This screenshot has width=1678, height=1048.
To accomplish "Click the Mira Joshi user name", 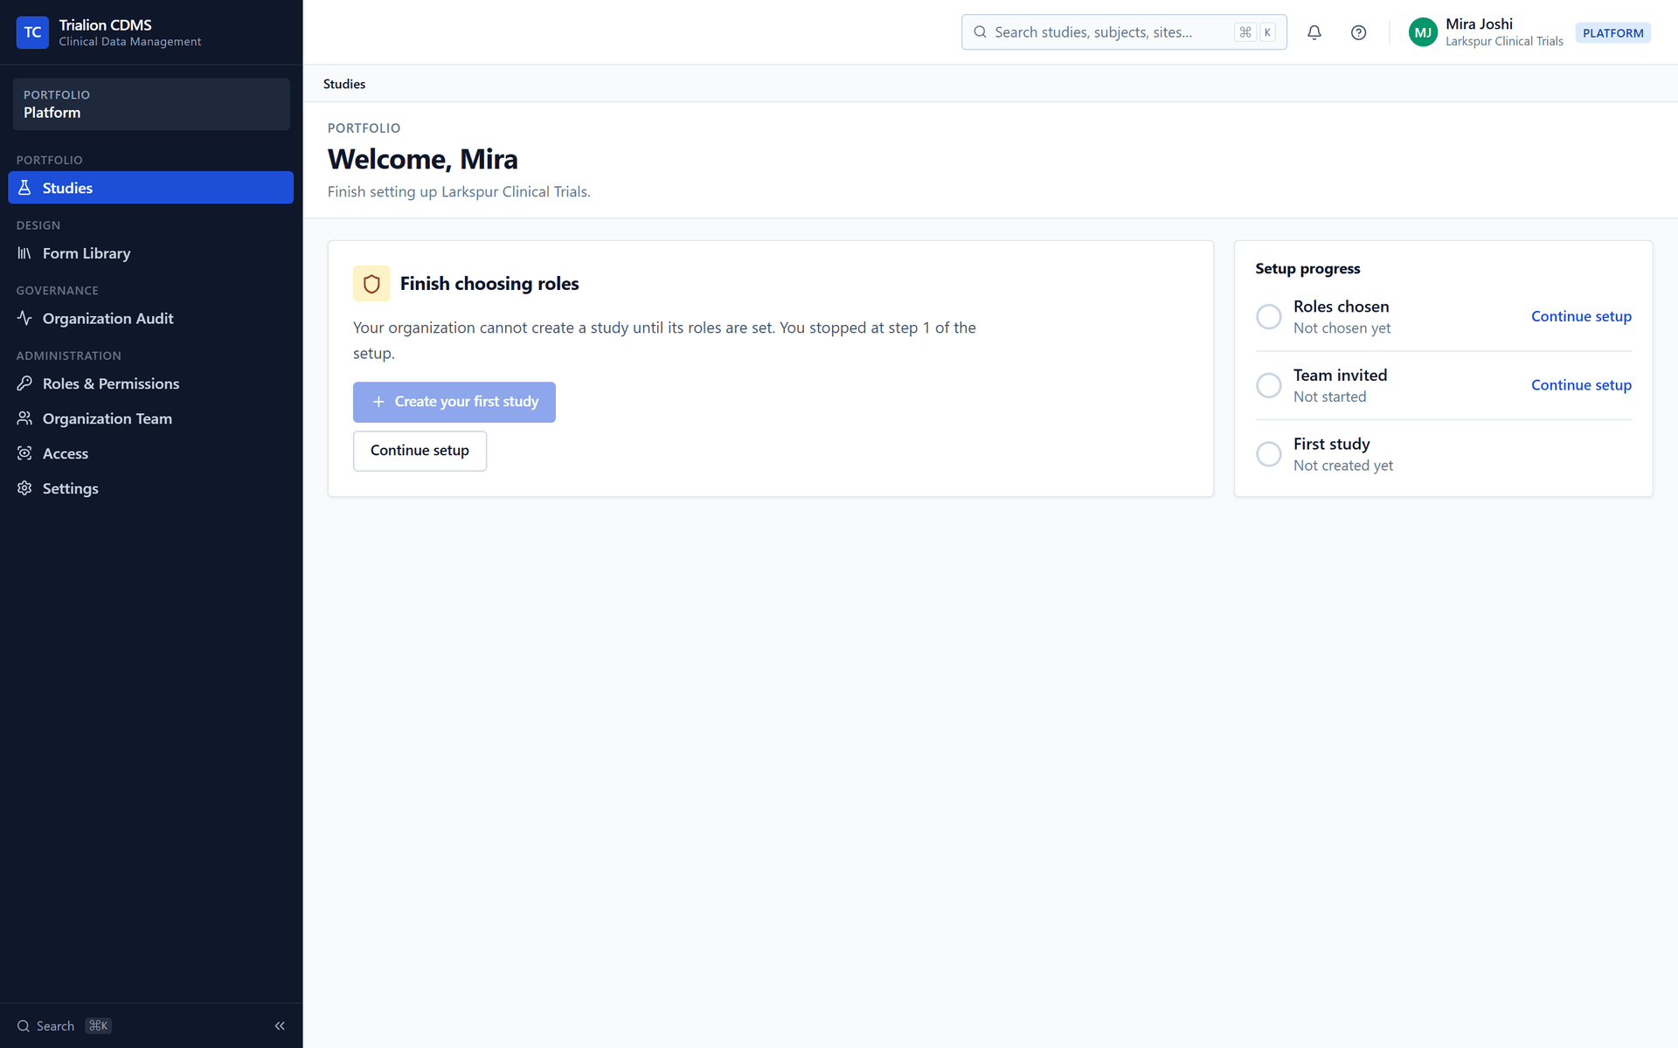I will pos(1479,24).
